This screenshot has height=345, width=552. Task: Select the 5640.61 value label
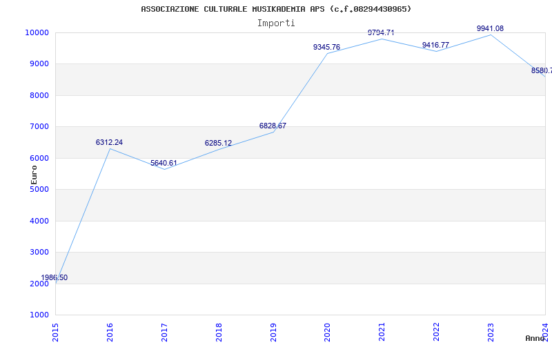pyautogui.click(x=164, y=163)
